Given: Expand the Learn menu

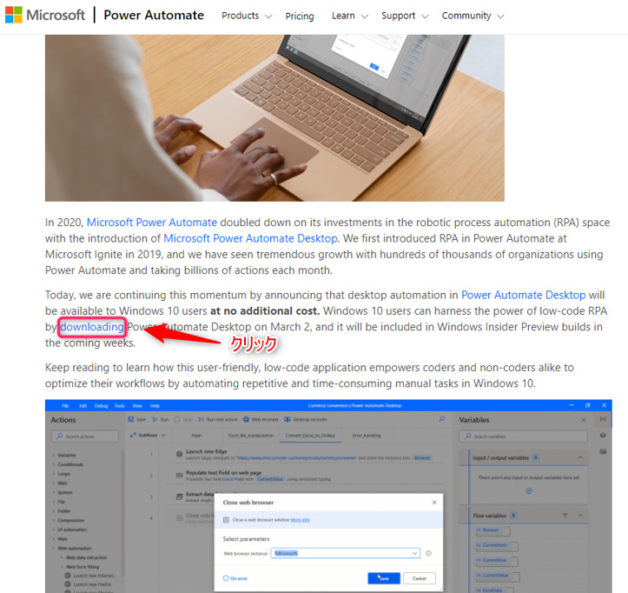Looking at the screenshot, I should pos(350,16).
